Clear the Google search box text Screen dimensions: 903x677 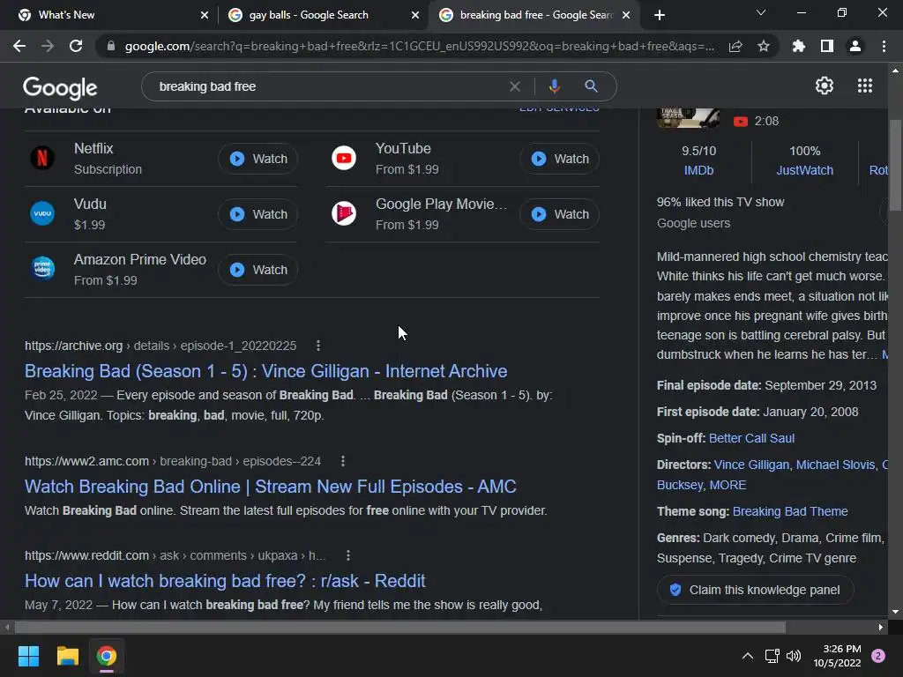[515, 86]
